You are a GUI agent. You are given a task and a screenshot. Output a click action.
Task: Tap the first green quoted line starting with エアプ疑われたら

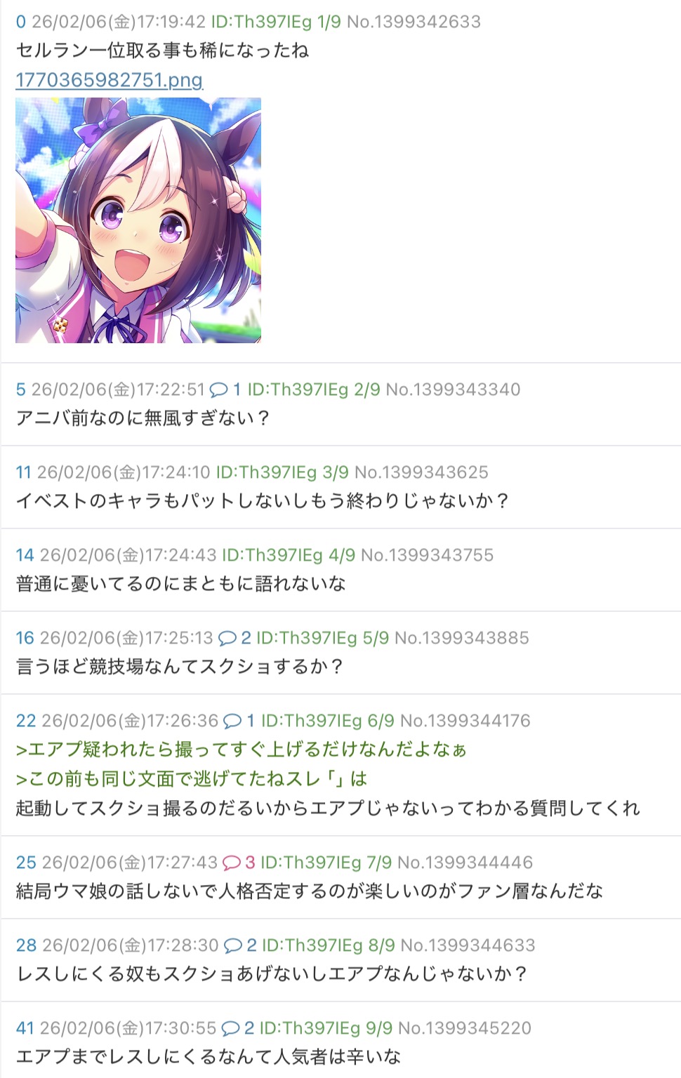point(241,750)
